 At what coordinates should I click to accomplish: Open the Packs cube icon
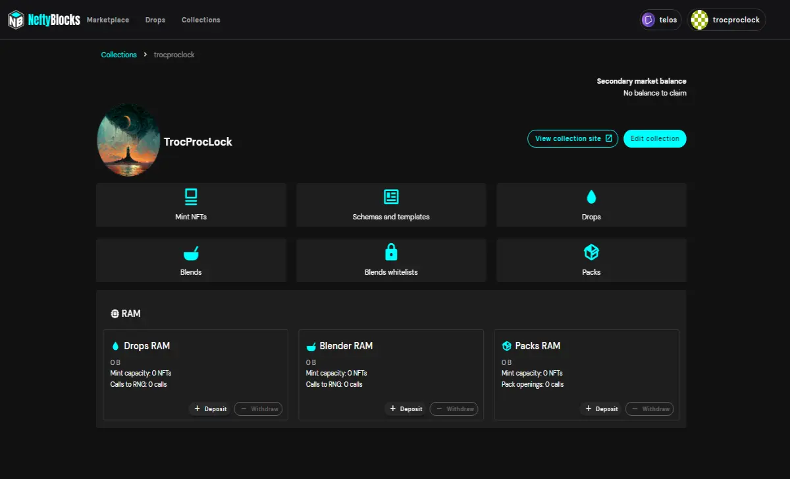(x=591, y=252)
